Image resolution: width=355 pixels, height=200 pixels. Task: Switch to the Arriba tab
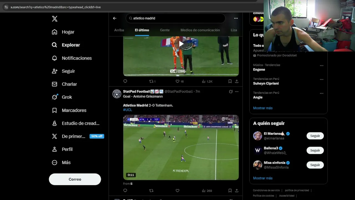point(119,30)
